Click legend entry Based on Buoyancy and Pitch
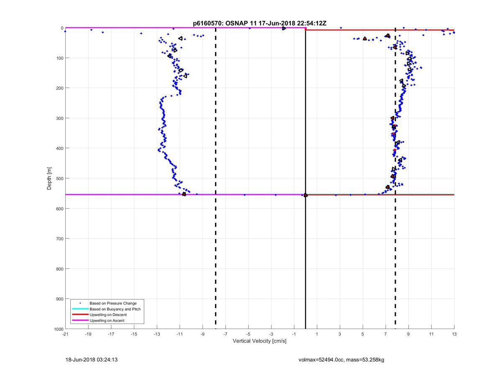 (115, 309)
